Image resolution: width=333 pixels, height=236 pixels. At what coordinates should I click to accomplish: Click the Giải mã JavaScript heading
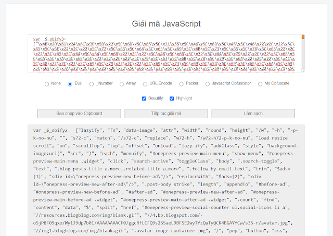click(x=166, y=23)
